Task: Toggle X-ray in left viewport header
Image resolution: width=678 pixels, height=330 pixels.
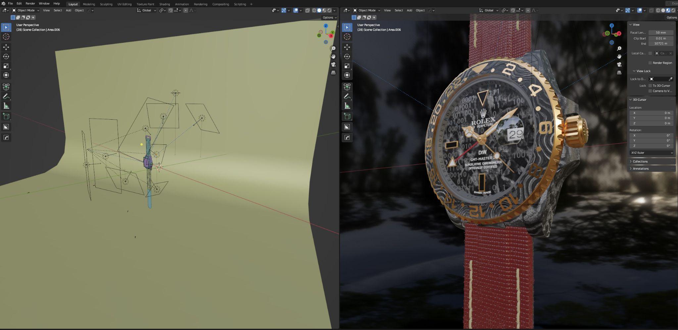Action: tap(308, 10)
